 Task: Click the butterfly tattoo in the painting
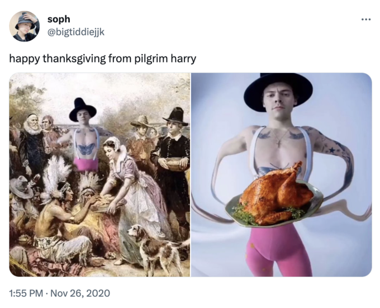[x=86, y=149]
